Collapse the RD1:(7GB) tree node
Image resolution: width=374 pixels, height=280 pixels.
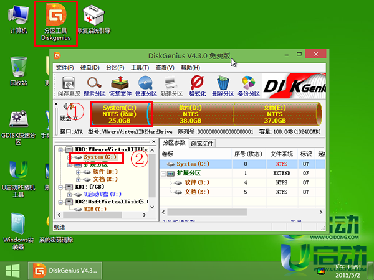[x=60, y=187]
